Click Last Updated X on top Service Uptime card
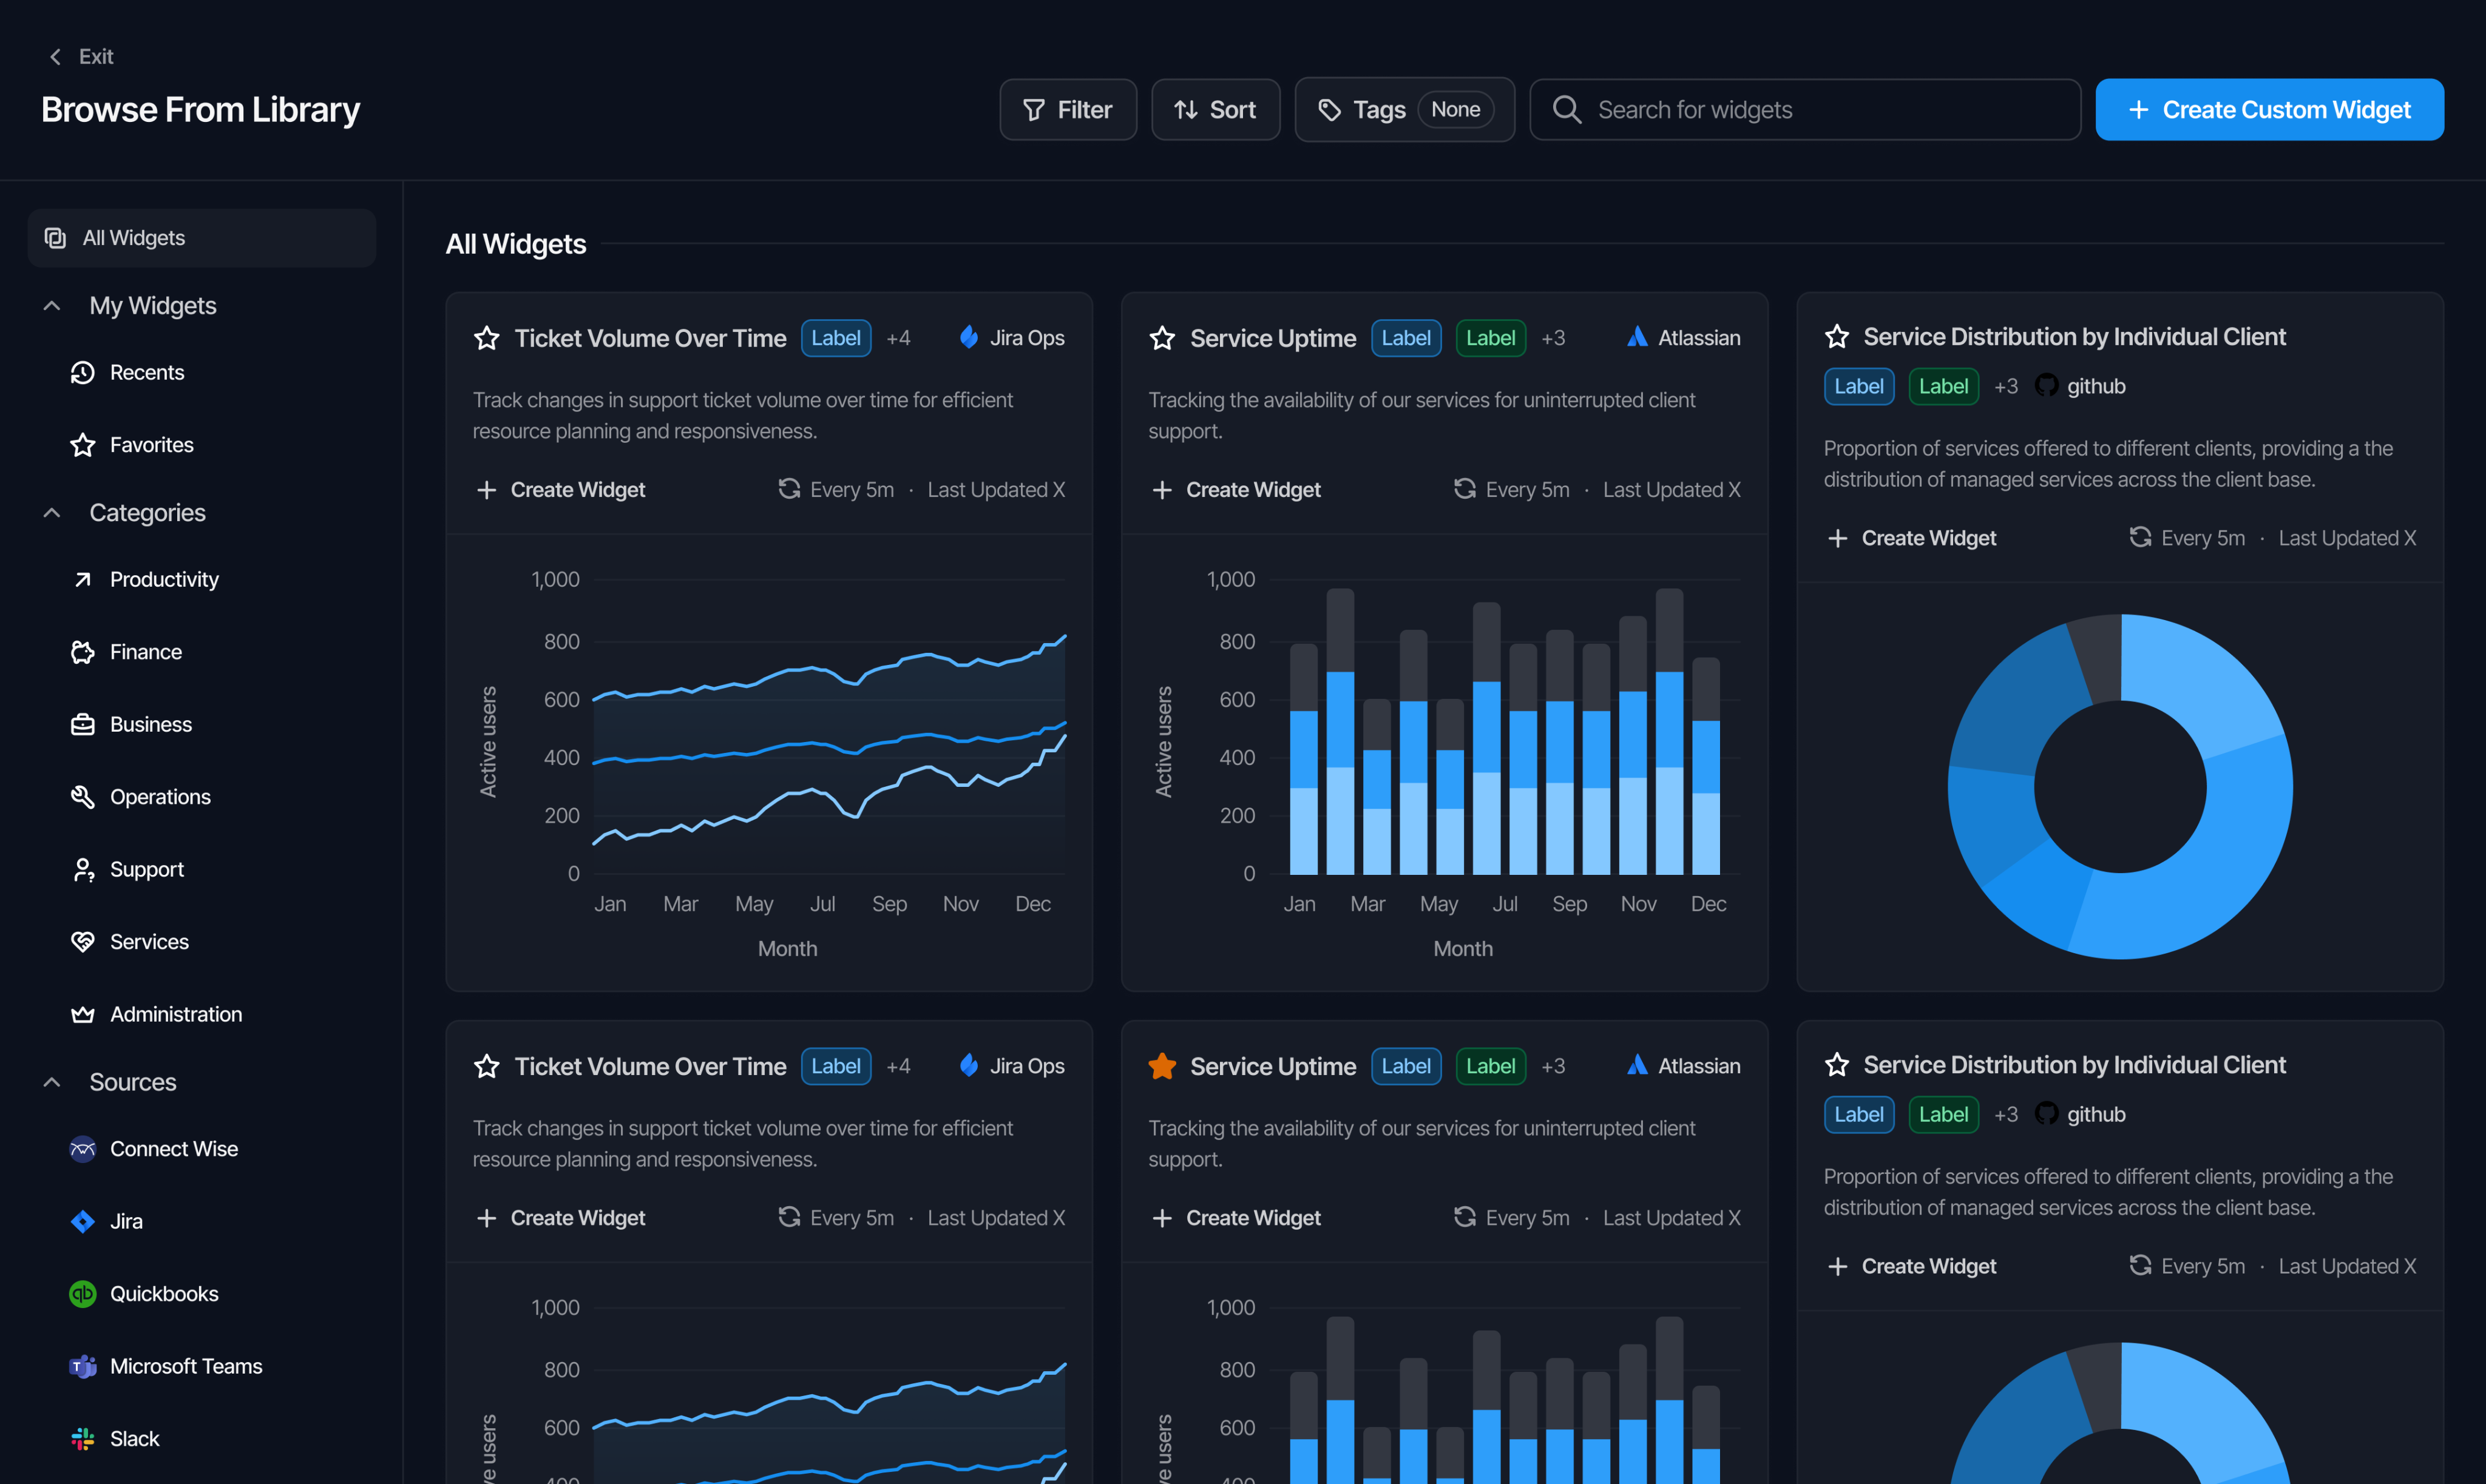 pyautogui.click(x=1671, y=489)
